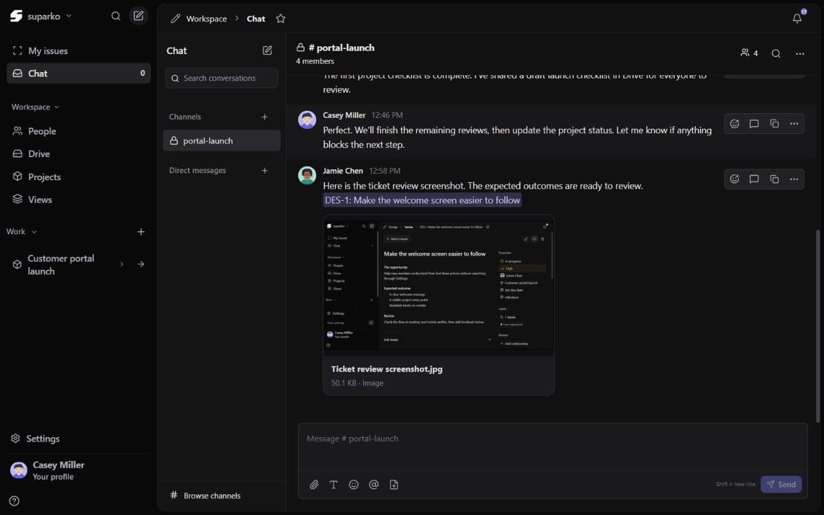Start a new conversation in Chat panel
This screenshot has height=515, width=824.
268,50
